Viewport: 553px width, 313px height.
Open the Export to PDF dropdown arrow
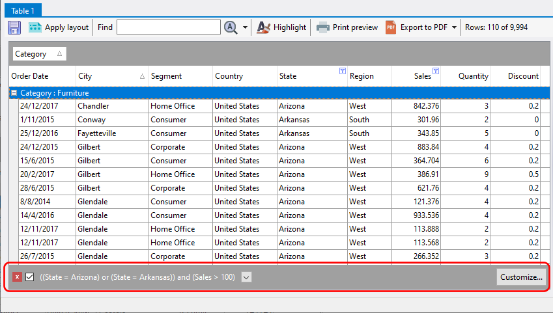pyautogui.click(x=454, y=27)
